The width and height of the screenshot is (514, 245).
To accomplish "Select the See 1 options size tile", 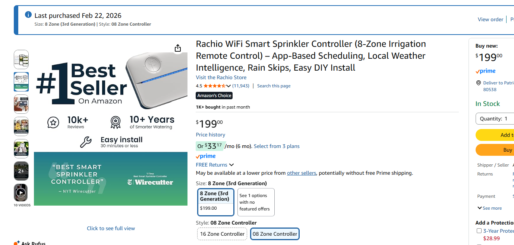I will [x=256, y=202].
